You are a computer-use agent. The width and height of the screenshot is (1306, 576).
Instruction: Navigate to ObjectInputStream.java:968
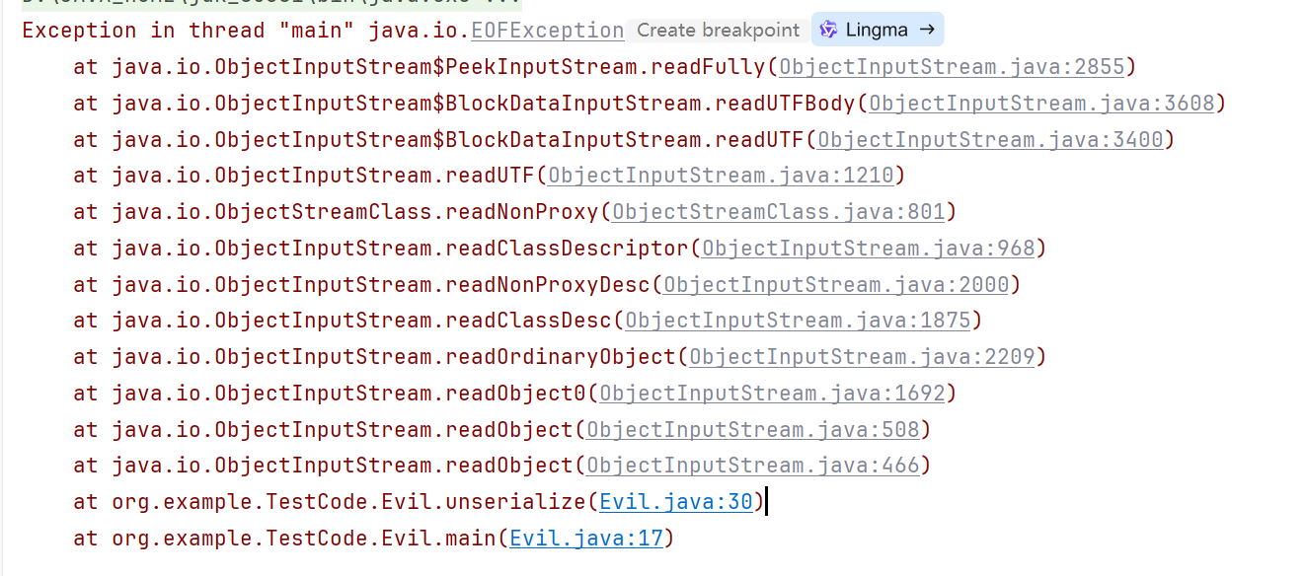tap(868, 249)
